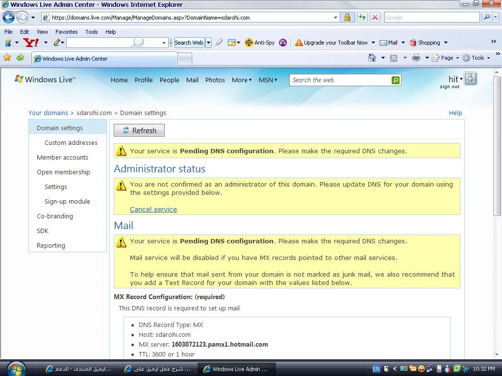
Task: Open the Home page icon in command bar
Action: pos(372,58)
